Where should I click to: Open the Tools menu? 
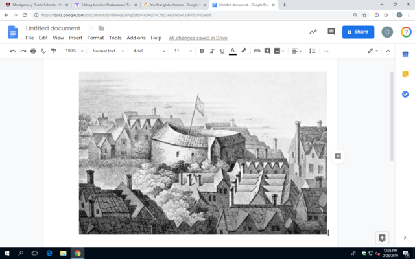coord(115,38)
